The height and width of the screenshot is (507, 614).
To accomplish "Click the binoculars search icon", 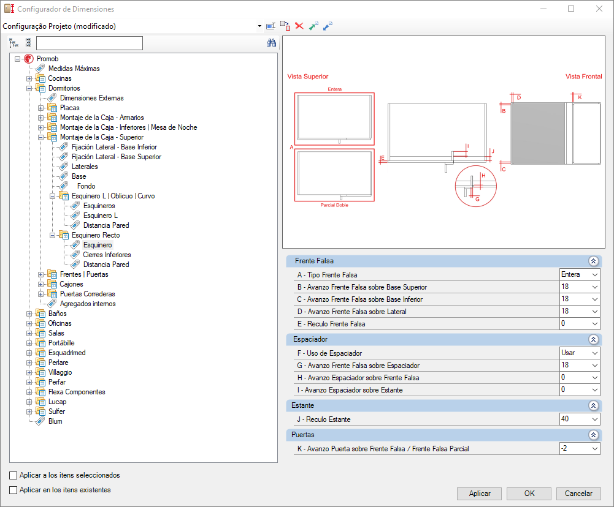I will click(x=271, y=43).
